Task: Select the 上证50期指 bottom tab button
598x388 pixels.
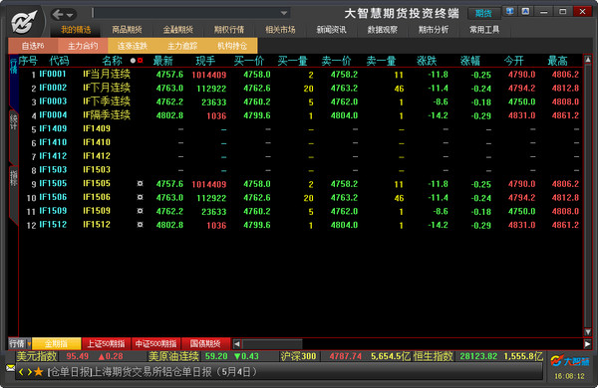Action: (x=107, y=344)
